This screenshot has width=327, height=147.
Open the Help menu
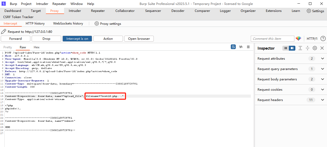(x=91, y=4)
